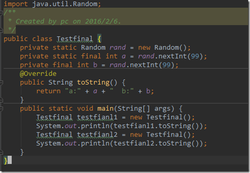Click the toString() method name in its declaration
The width and height of the screenshot is (250, 173).
click(97, 83)
